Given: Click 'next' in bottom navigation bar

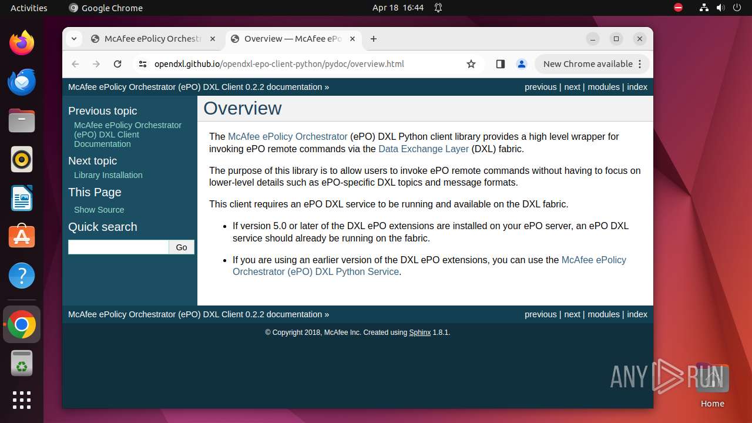Looking at the screenshot, I should (x=572, y=314).
